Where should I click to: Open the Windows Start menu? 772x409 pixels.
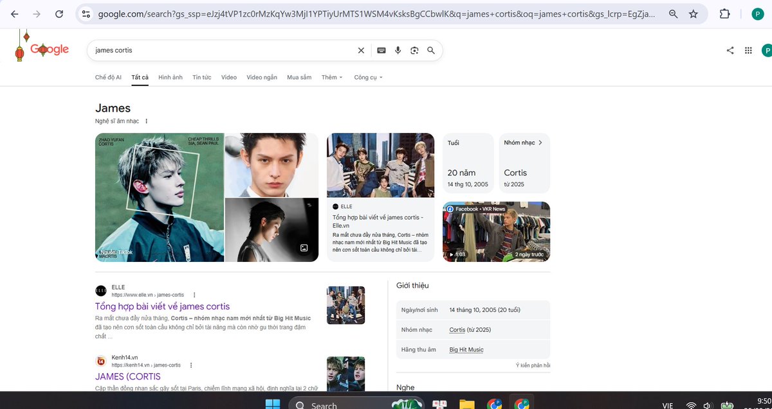[x=273, y=405]
